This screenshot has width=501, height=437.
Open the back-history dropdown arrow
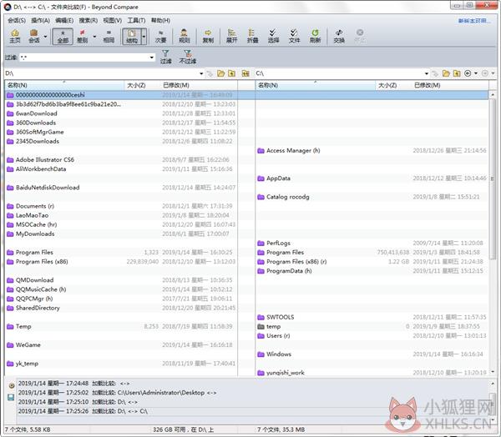(x=476, y=73)
